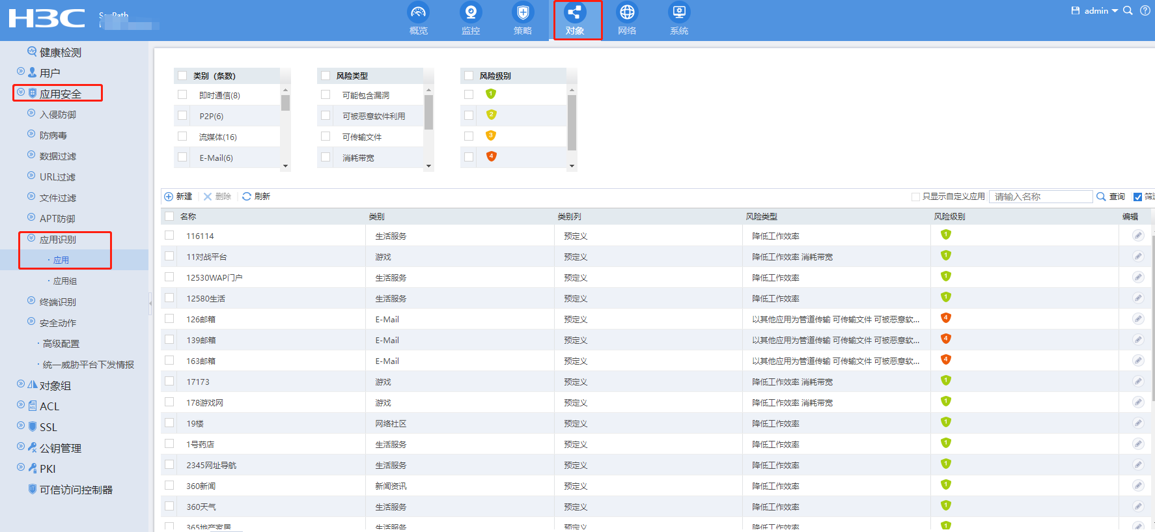Sort by the 名称 column header
The width and height of the screenshot is (1155, 532).
(x=188, y=217)
